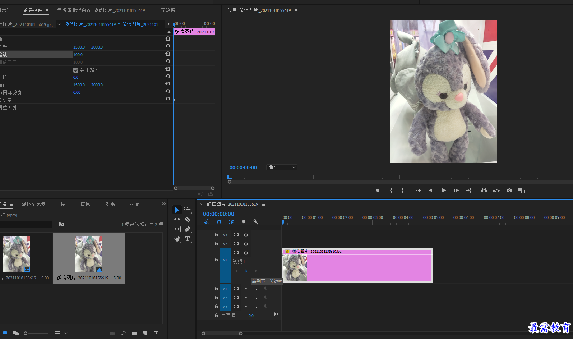Viewport: 573px width, 339px height.
Task: Click the project search field
Action: pos(26,224)
